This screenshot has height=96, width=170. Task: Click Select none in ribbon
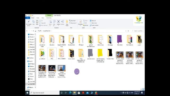point(93,23)
